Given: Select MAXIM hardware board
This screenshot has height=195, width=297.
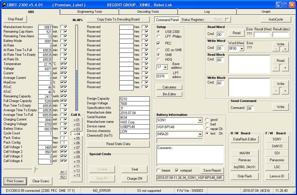Looking at the screenshot, I should (245, 153).
